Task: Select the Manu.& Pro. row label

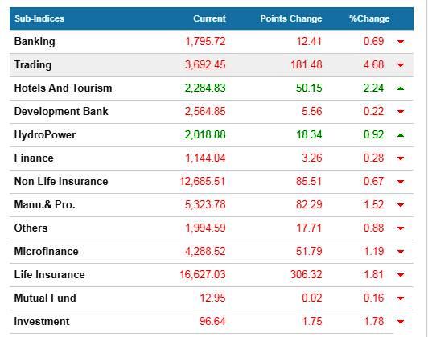Action: pyautogui.click(x=44, y=204)
